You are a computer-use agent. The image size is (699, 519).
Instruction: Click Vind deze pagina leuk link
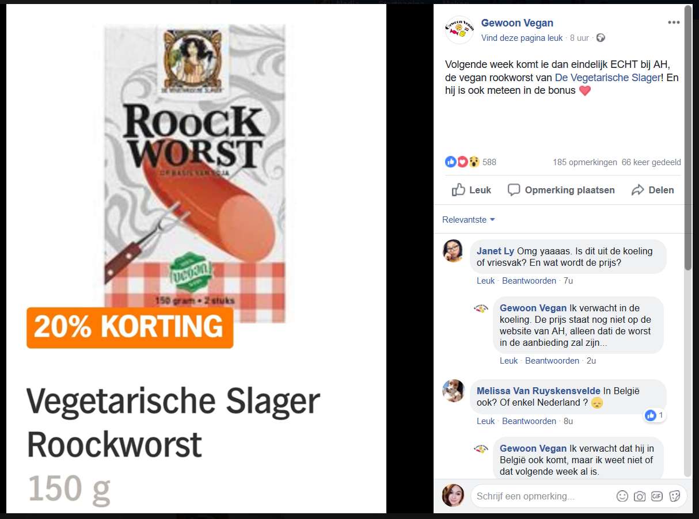(522, 38)
